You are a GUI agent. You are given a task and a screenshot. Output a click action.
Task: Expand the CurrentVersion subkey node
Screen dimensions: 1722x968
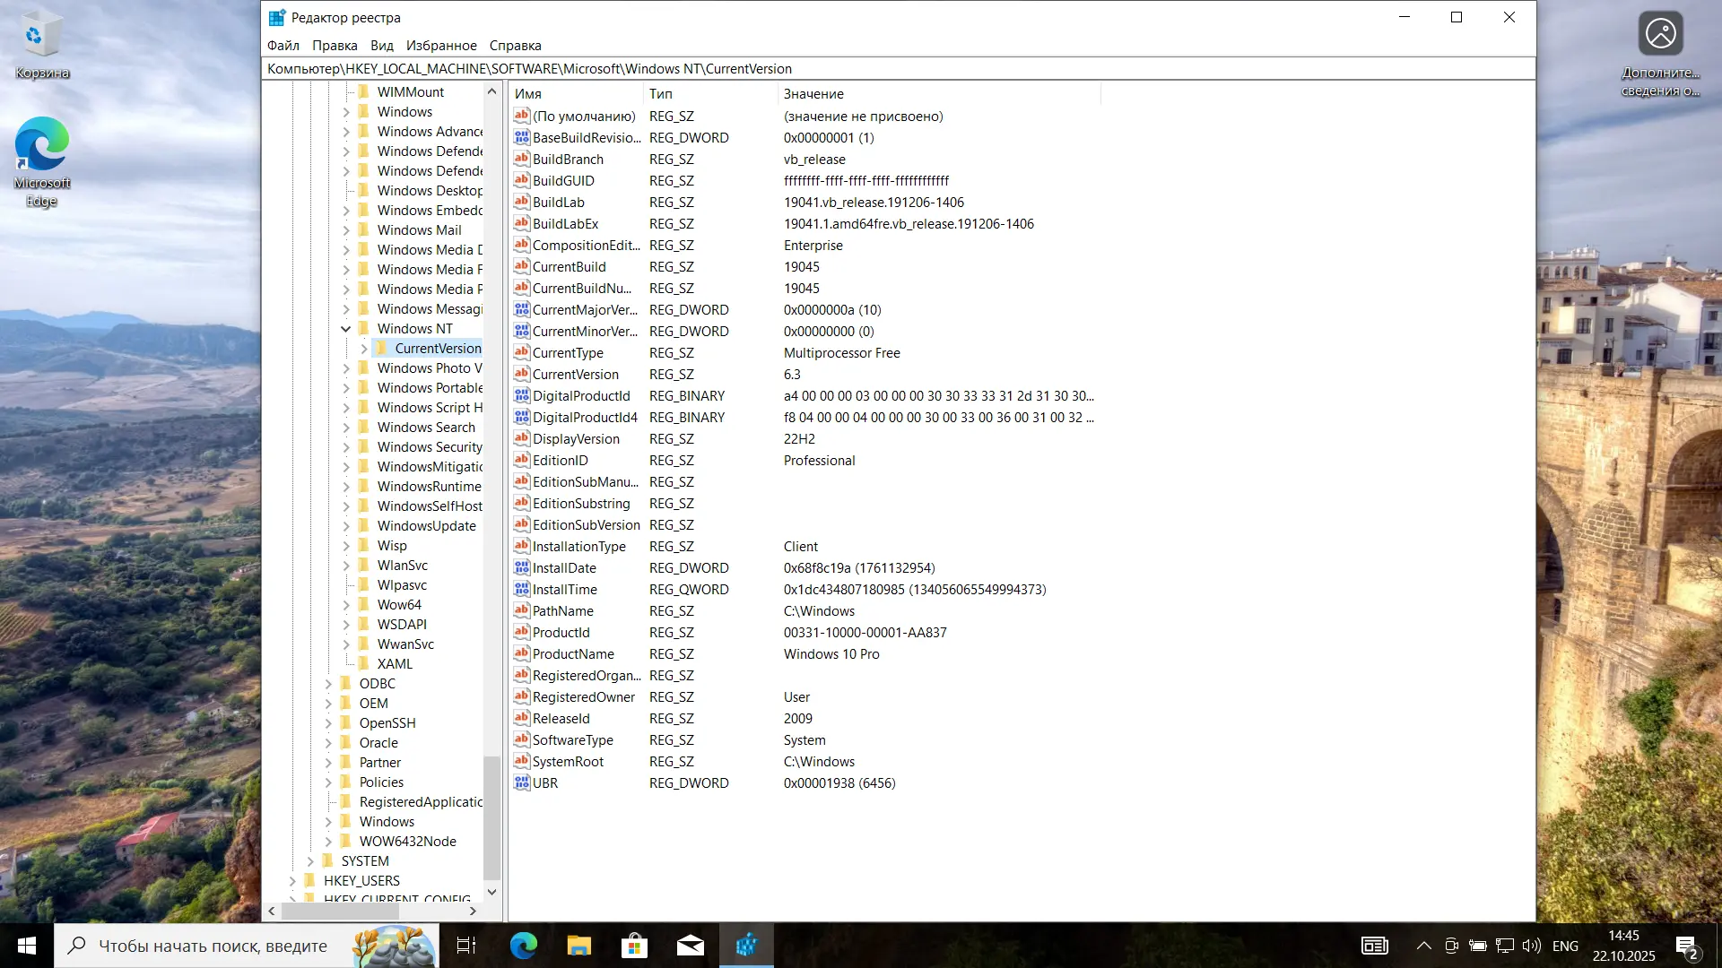coord(364,349)
